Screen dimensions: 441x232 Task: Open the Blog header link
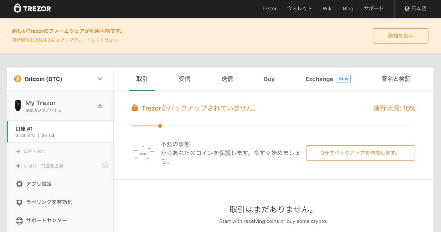(x=348, y=8)
